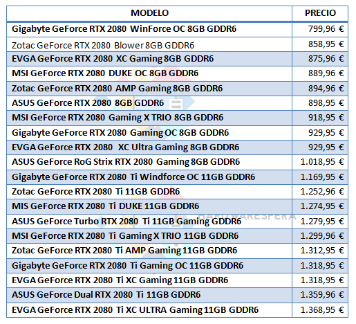
Task: Select Gigabyte RTX 2080 Ti Windforce OC row
Action: [x=177, y=177]
